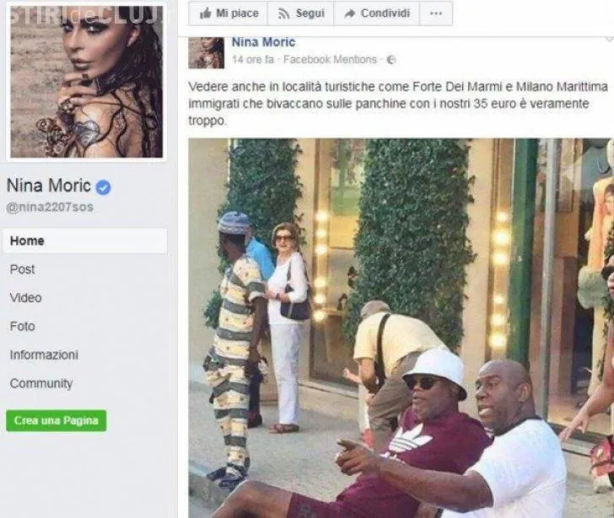Click the public globe icon on the post
The image size is (614, 518).
(391, 60)
